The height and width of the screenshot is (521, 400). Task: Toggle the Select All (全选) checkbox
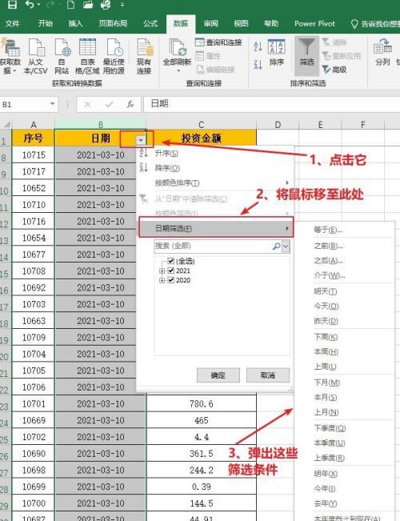click(x=170, y=261)
